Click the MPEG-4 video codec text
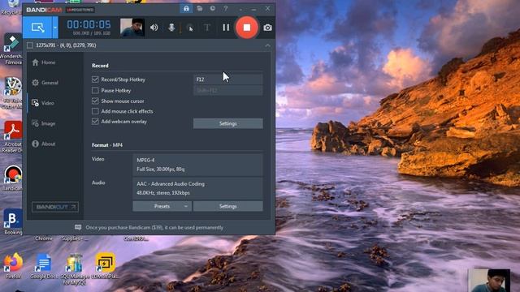Screen dimensions: 520x292 [145, 160]
